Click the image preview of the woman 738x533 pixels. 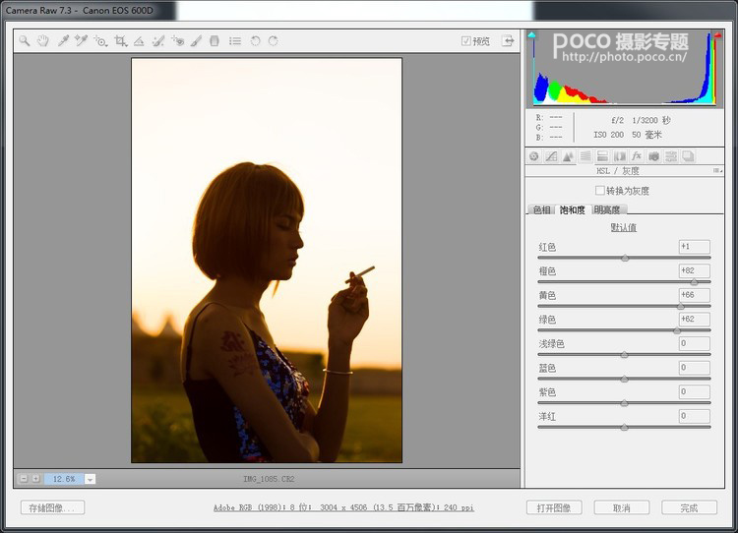click(x=267, y=261)
